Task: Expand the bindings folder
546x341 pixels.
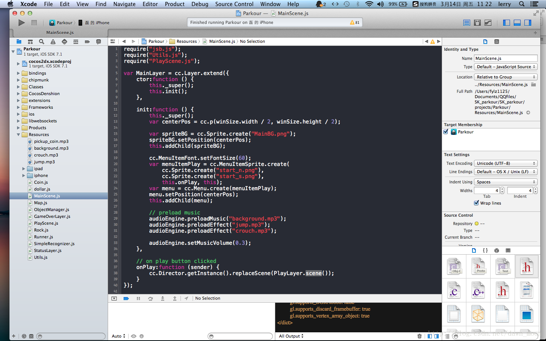Action: click(18, 73)
